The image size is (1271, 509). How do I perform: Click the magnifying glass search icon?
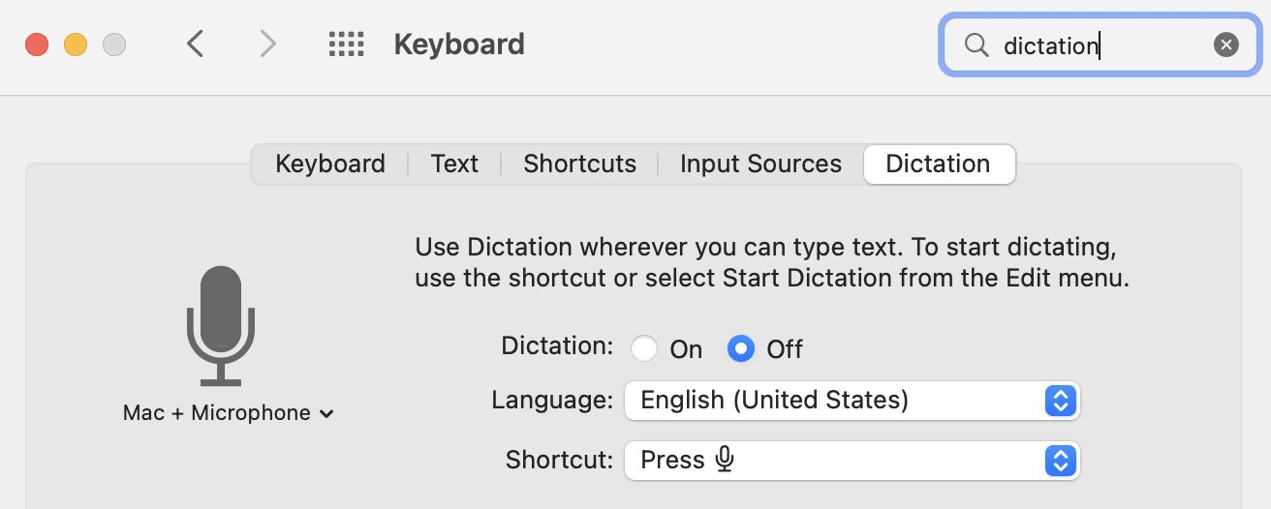pyautogui.click(x=976, y=45)
